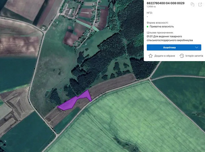The image size is (205, 152).
Task: Click cadastral number 6822780400:04:008:0029
Action: (x=165, y=3)
